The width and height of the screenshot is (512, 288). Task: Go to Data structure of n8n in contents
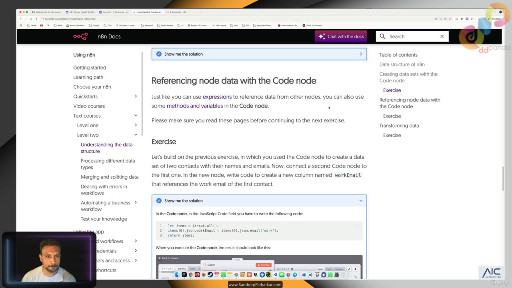click(x=402, y=64)
